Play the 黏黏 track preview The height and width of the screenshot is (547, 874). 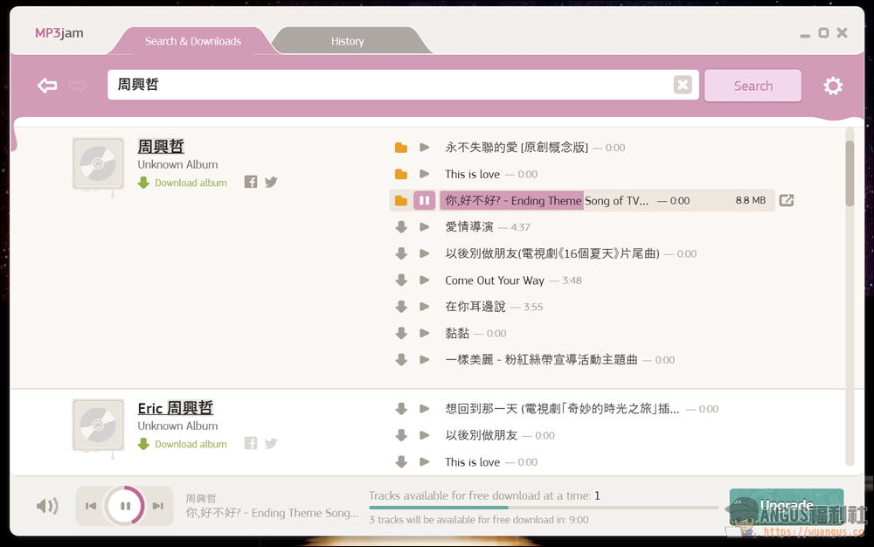point(424,333)
